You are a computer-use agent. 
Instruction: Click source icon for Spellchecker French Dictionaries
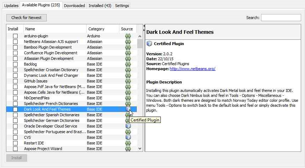128,104
